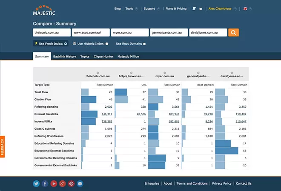The image size is (281, 191).
Task: Click the Class C subnets row label
Action: pos(45,129)
